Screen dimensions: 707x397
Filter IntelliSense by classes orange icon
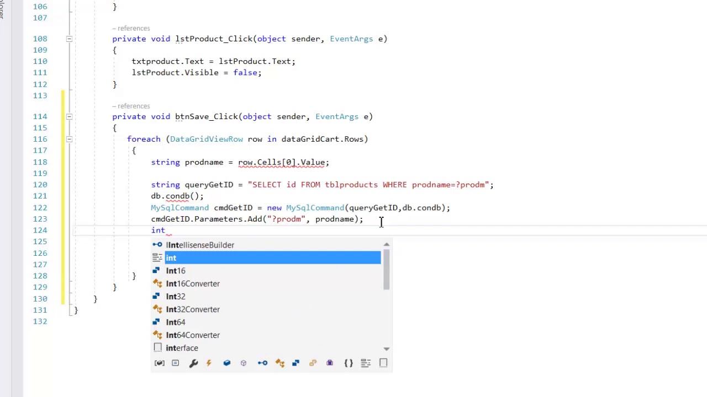click(x=280, y=363)
